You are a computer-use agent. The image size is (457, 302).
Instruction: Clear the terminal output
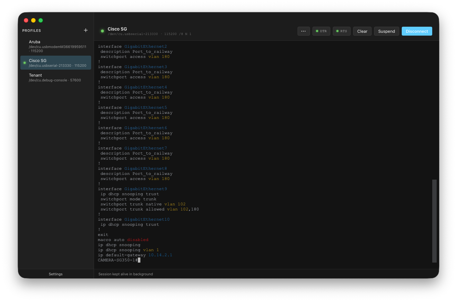click(362, 31)
